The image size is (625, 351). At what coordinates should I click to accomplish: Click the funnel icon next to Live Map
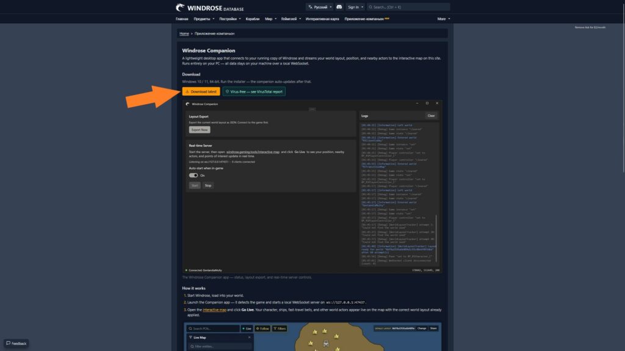coord(190,338)
